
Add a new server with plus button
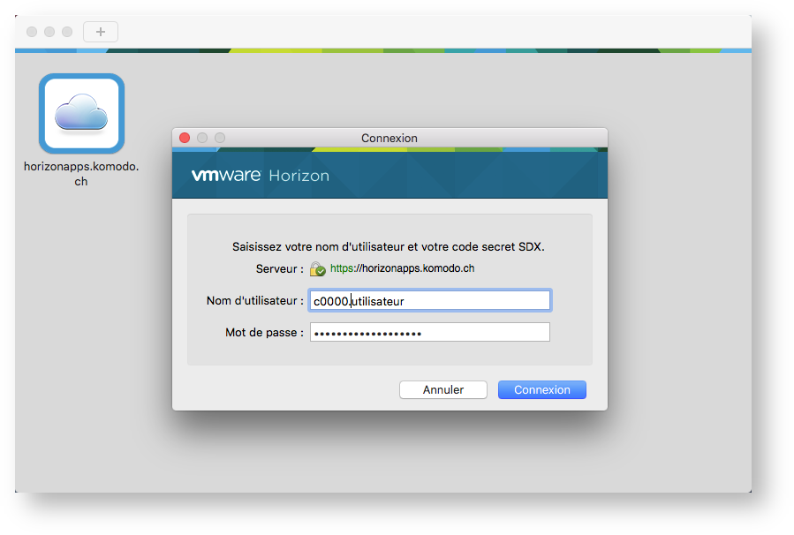[x=101, y=32]
